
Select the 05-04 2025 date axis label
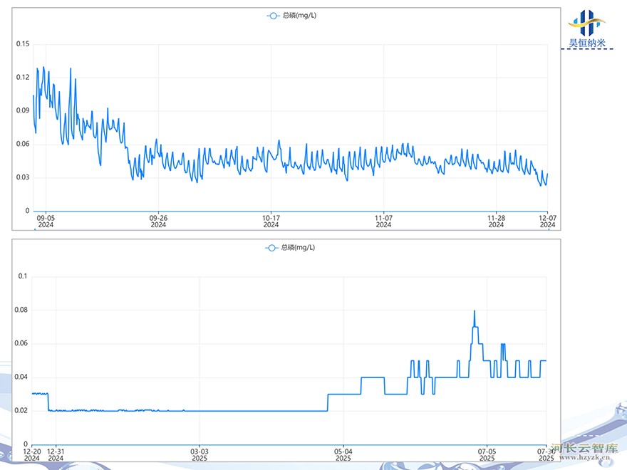(343, 455)
